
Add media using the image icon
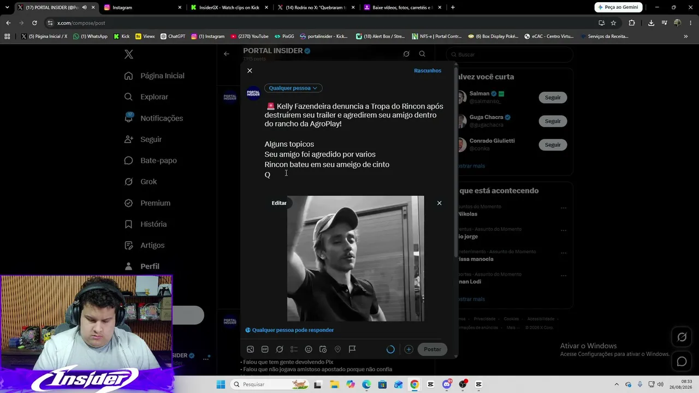[250, 349]
